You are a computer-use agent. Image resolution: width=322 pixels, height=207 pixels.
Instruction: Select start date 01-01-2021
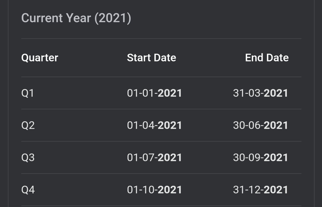154,93
